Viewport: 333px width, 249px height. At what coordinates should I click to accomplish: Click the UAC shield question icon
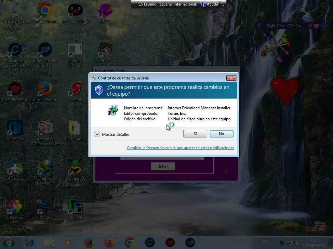click(99, 90)
